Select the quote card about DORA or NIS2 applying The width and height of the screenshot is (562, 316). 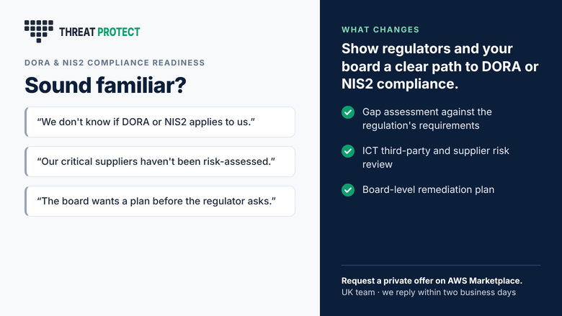pos(160,122)
